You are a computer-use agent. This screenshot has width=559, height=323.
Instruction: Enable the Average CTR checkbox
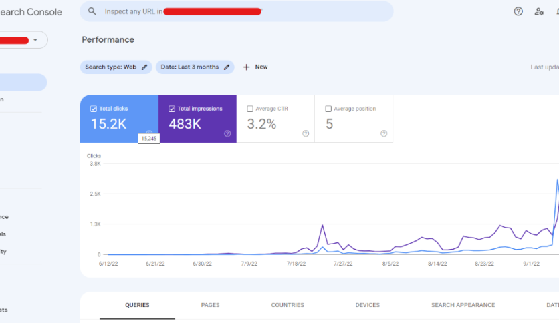click(x=250, y=109)
